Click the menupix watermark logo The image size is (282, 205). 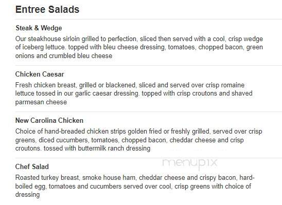pos(190,164)
